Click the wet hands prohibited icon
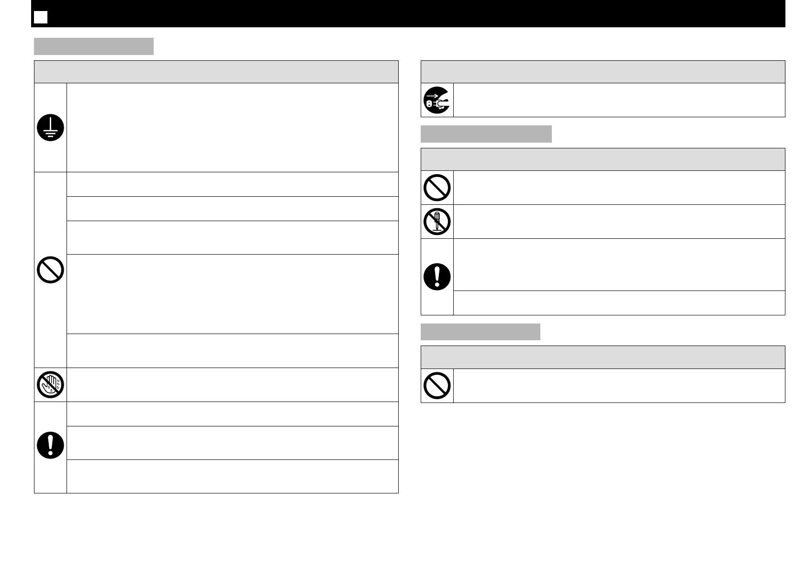Viewport: 806px width, 570px height. 50,385
